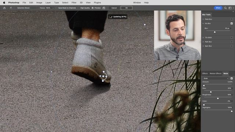Expand the Tilt-Shift section
235x132 pixels.
click(x=203, y=37)
